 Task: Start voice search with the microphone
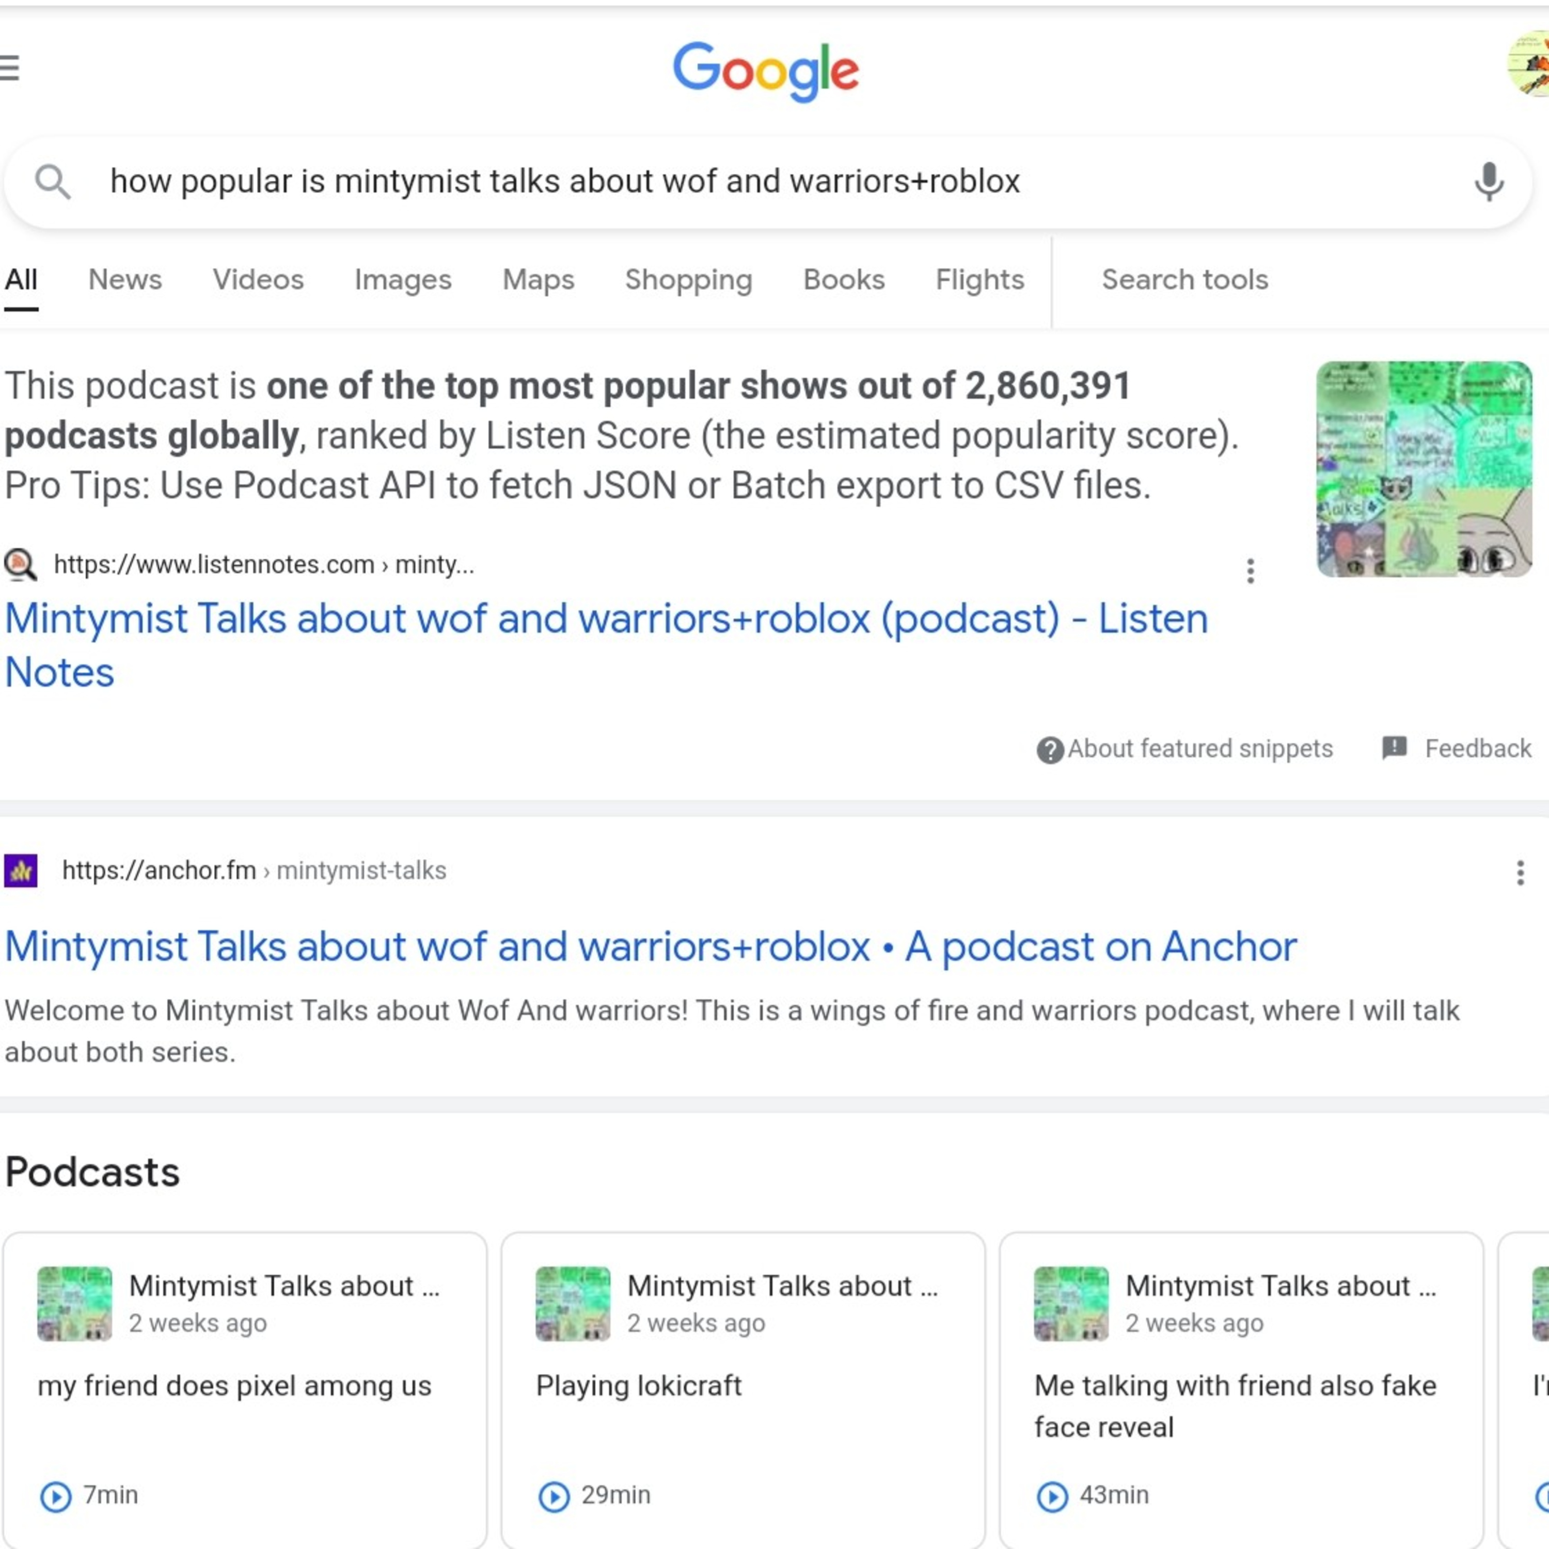coord(1488,182)
